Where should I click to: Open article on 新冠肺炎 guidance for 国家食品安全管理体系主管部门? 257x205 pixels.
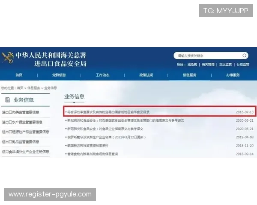pyautogui.click(x=126, y=120)
